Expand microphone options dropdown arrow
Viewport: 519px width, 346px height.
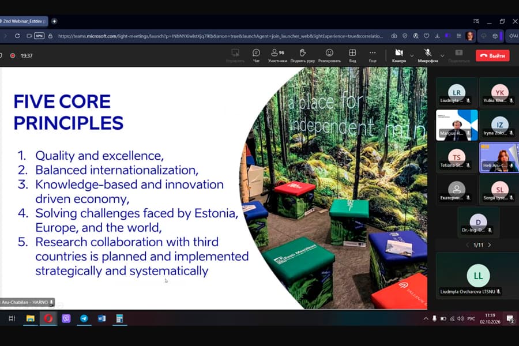[442, 55]
